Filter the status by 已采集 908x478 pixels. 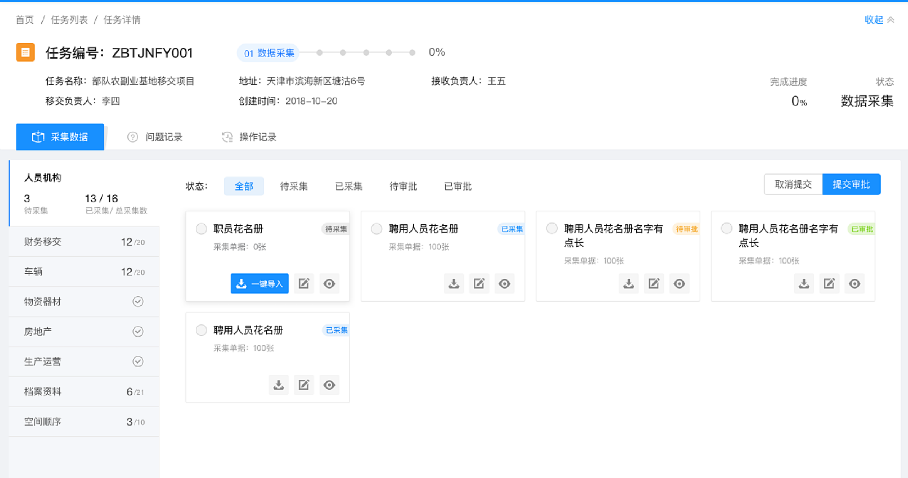click(x=348, y=186)
